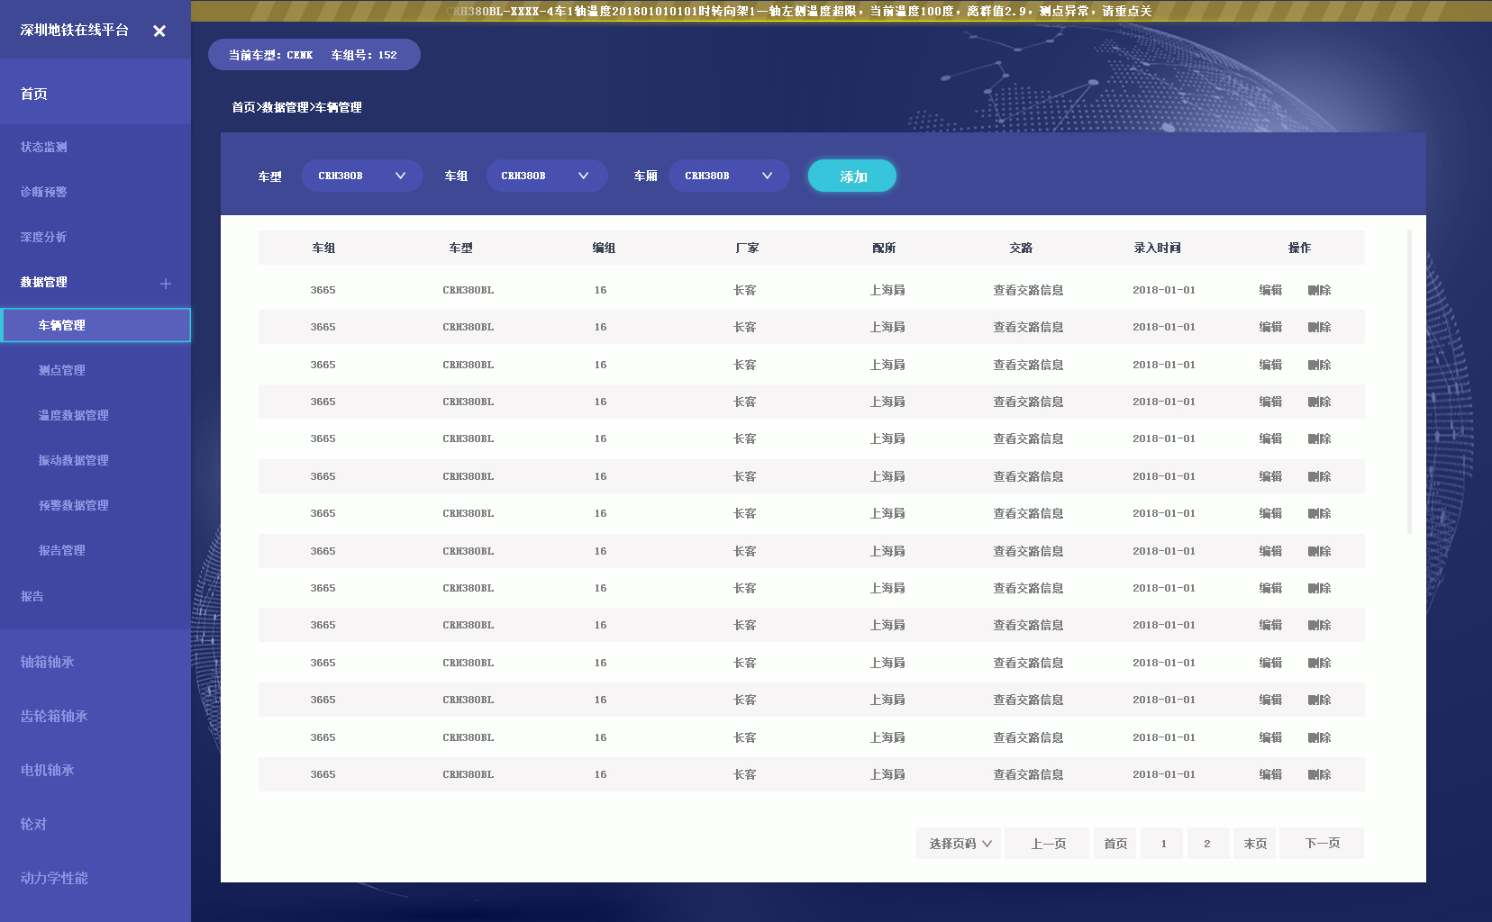
Task: Click the 深圳地铁在线平台 title
Action: coord(75,30)
